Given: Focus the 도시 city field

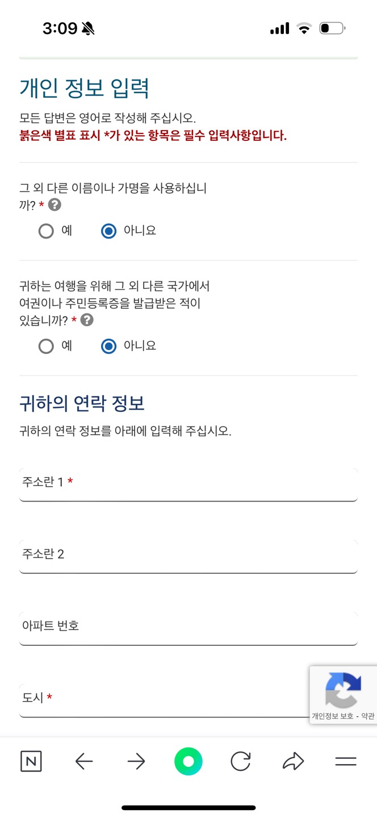Looking at the screenshot, I should pos(165,700).
